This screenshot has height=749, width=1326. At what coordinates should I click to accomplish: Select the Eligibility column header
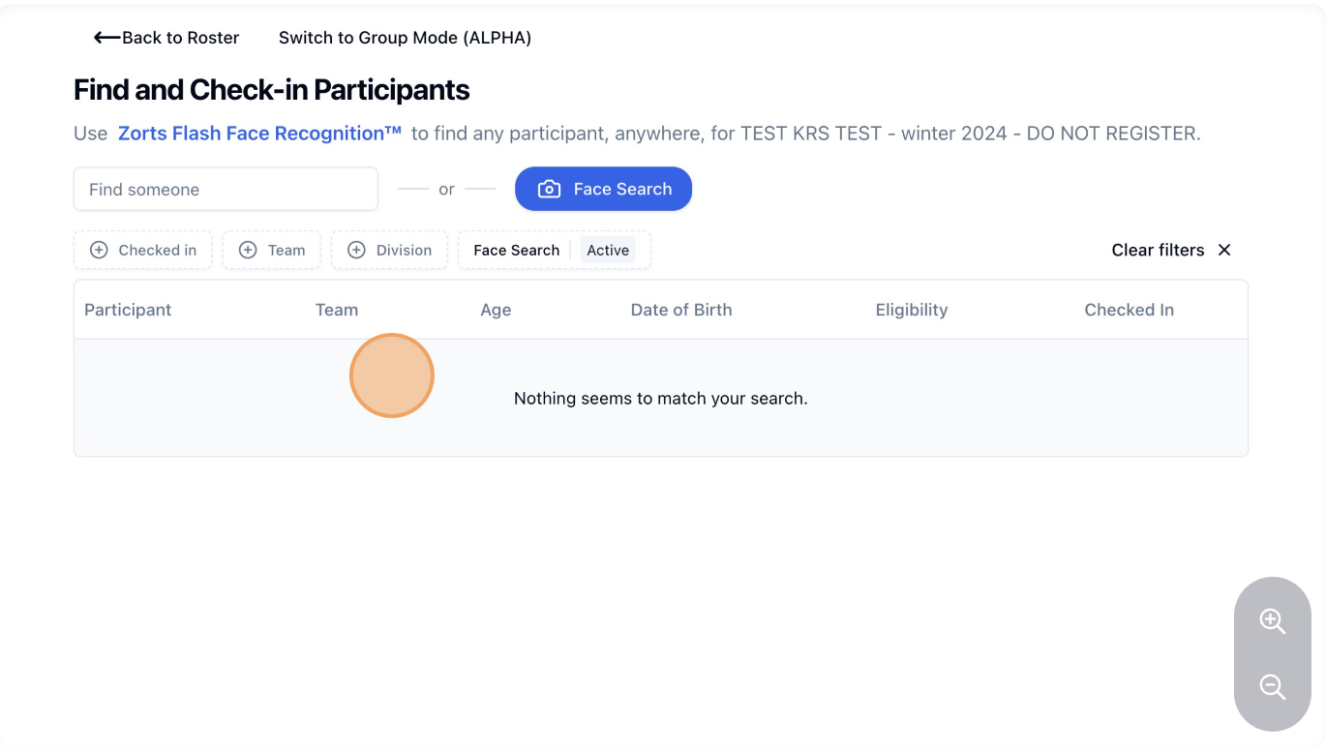(x=912, y=310)
